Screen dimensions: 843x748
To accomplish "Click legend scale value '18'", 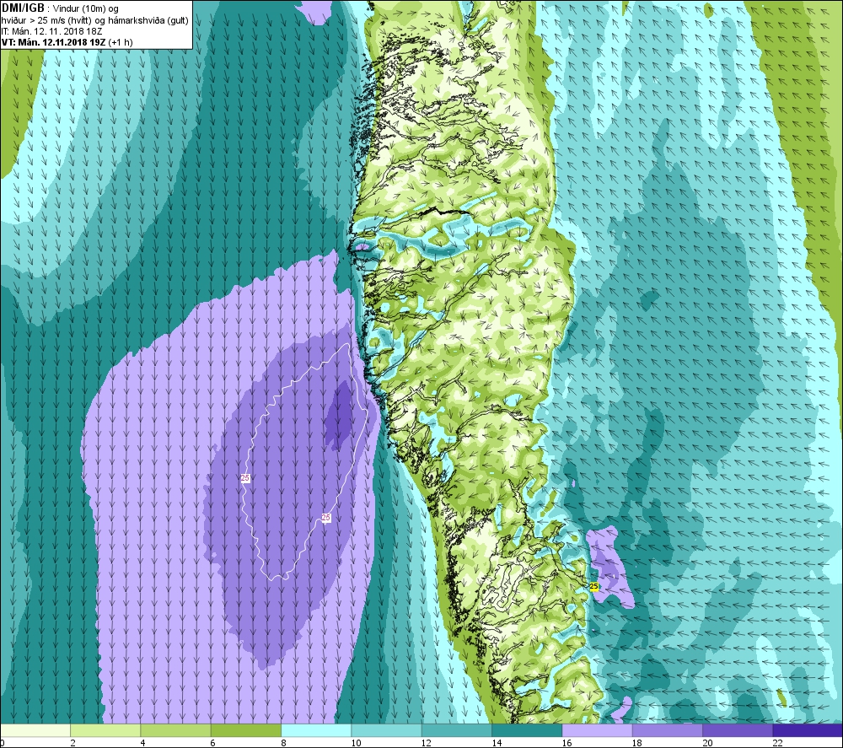I will (x=637, y=743).
